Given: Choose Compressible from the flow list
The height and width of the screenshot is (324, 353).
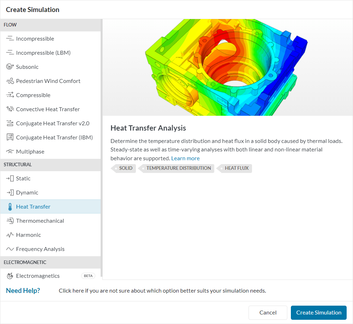Looking at the screenshot, I should (33, 95).
